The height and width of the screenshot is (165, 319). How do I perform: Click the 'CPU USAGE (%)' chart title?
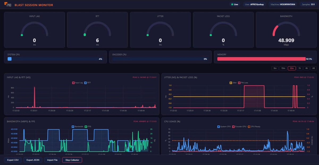(172, 122)
